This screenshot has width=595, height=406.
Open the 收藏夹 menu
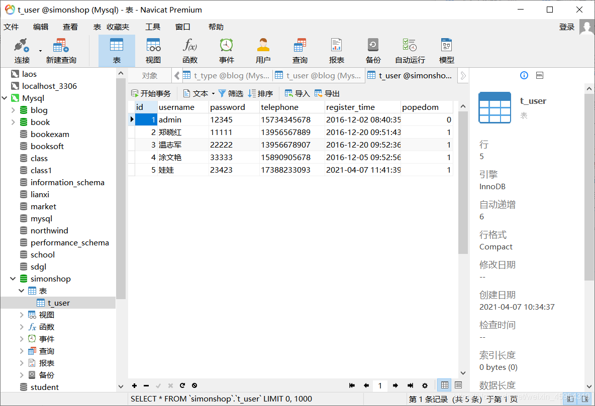pyautogui.click(x=118, y=27)
